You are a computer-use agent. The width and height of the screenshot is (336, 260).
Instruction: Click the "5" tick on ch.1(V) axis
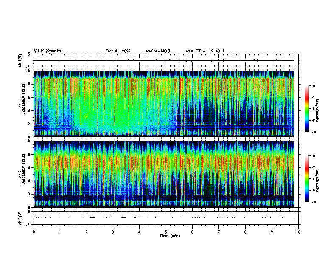(30, 54)
